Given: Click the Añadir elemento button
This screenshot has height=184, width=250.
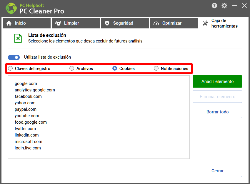Looking at the screenshot, I should (x=217, y=81).
